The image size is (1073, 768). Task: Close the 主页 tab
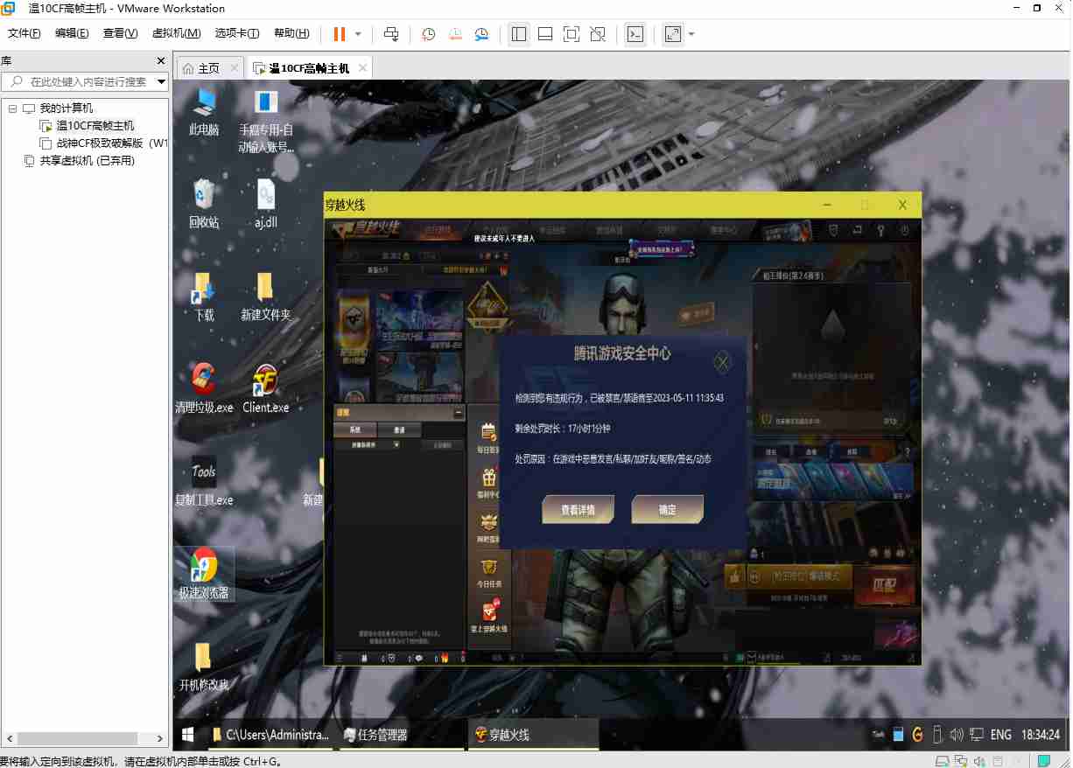point(235,67)
